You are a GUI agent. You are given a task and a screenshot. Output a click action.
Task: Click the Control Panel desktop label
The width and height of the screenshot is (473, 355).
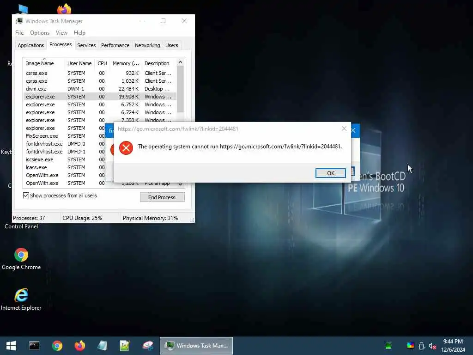click(x=21, y=226)
